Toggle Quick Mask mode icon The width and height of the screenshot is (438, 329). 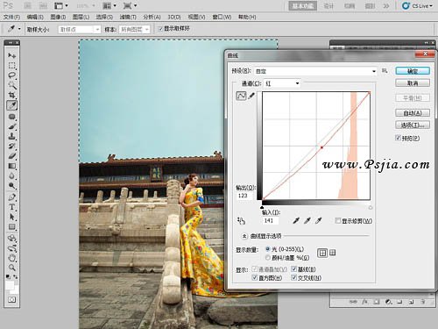(11, 299)
